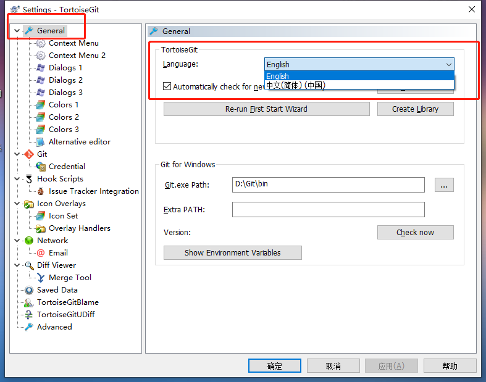Click the Extra PATH input field
486x382 pixels.
[x=329, y=209]
